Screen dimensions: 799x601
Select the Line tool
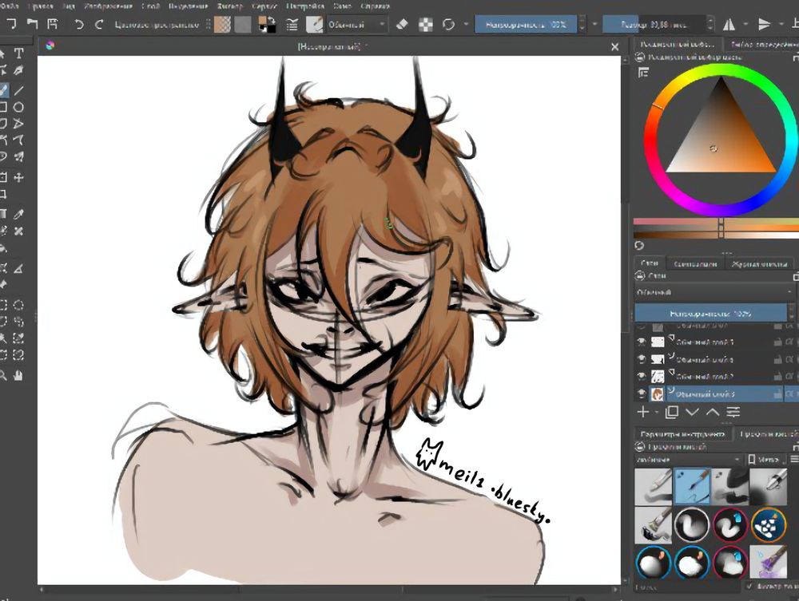tap(18, 90)
